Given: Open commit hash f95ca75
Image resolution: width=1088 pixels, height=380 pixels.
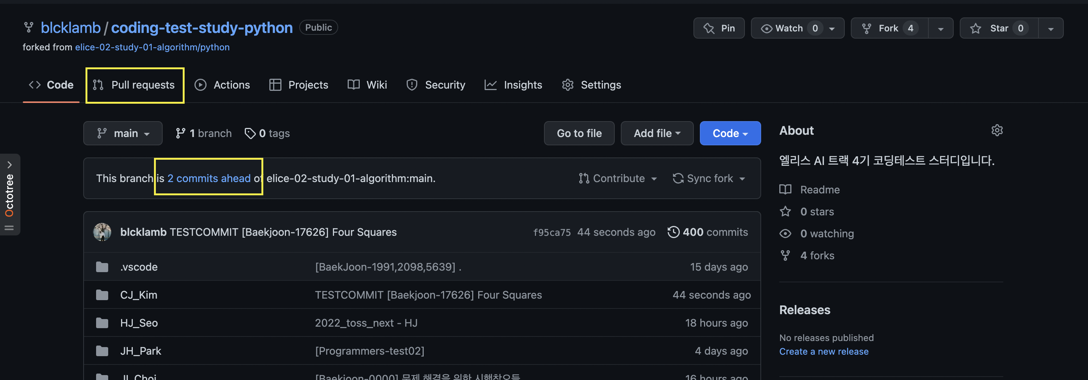Looking at the screenshot, I should (552, 232).
